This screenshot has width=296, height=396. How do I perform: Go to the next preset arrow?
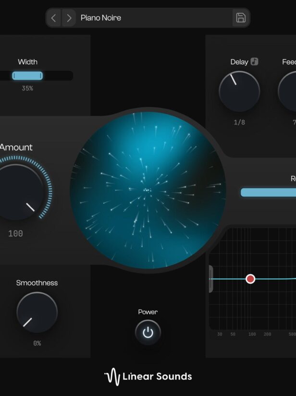click(69, 18)
